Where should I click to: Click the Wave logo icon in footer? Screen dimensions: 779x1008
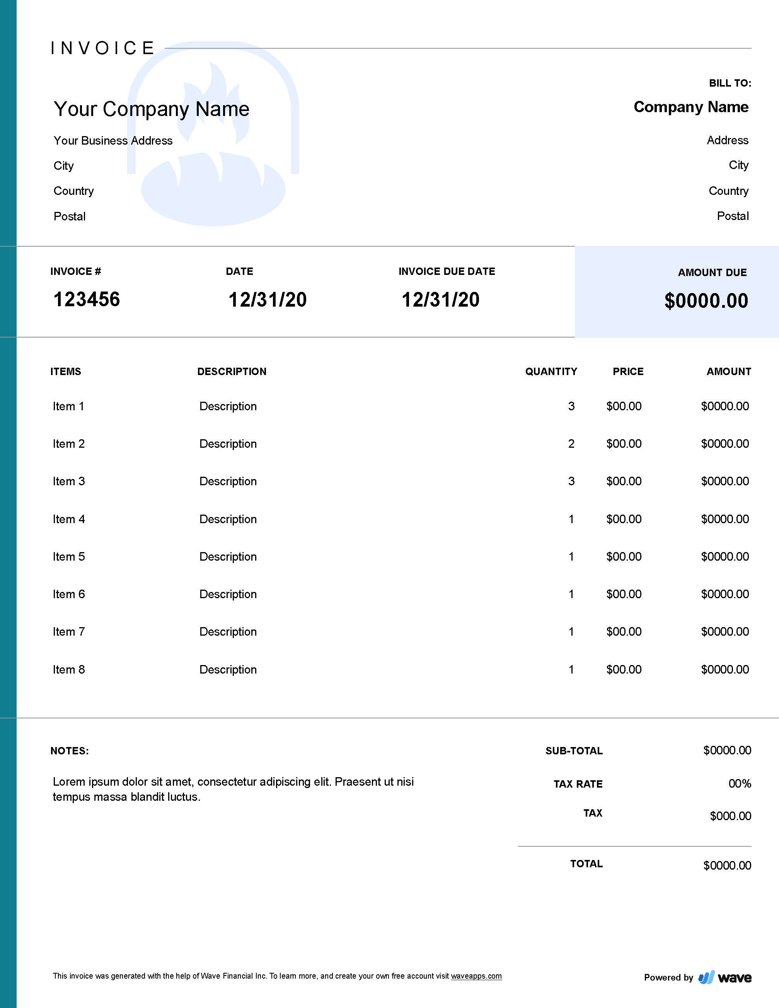pyautogui.click(x=706, y=977)
